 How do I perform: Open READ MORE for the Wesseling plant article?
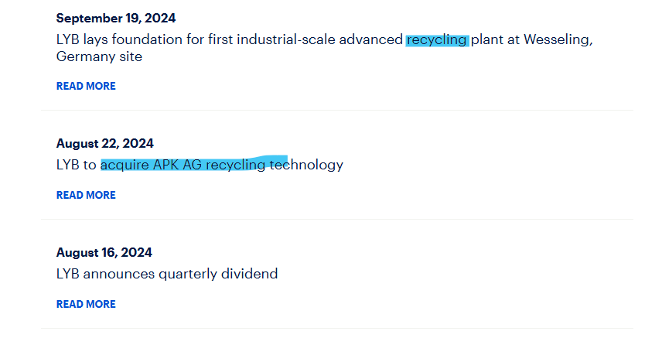tap(86, 86)
